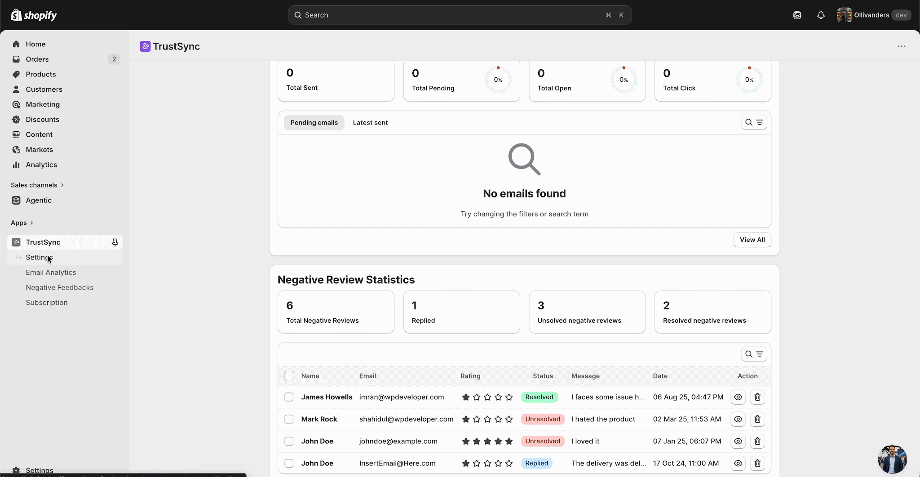Check the Mark Rock row checkbox

click(289, 419)
